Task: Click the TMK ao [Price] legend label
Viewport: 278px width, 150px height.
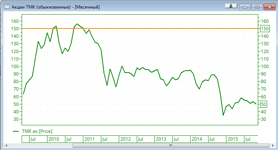Action: tap(37, 131)
